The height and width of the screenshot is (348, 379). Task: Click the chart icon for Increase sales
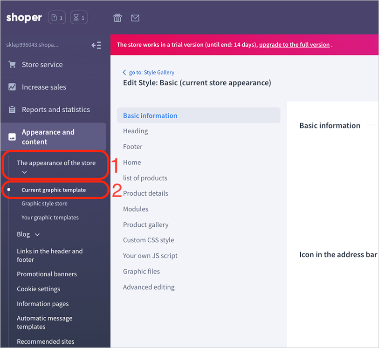coord(12,87)
